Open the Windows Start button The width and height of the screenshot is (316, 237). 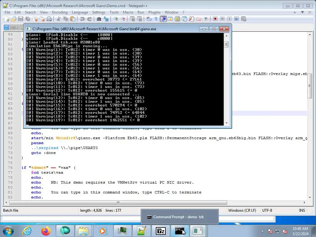8,231
